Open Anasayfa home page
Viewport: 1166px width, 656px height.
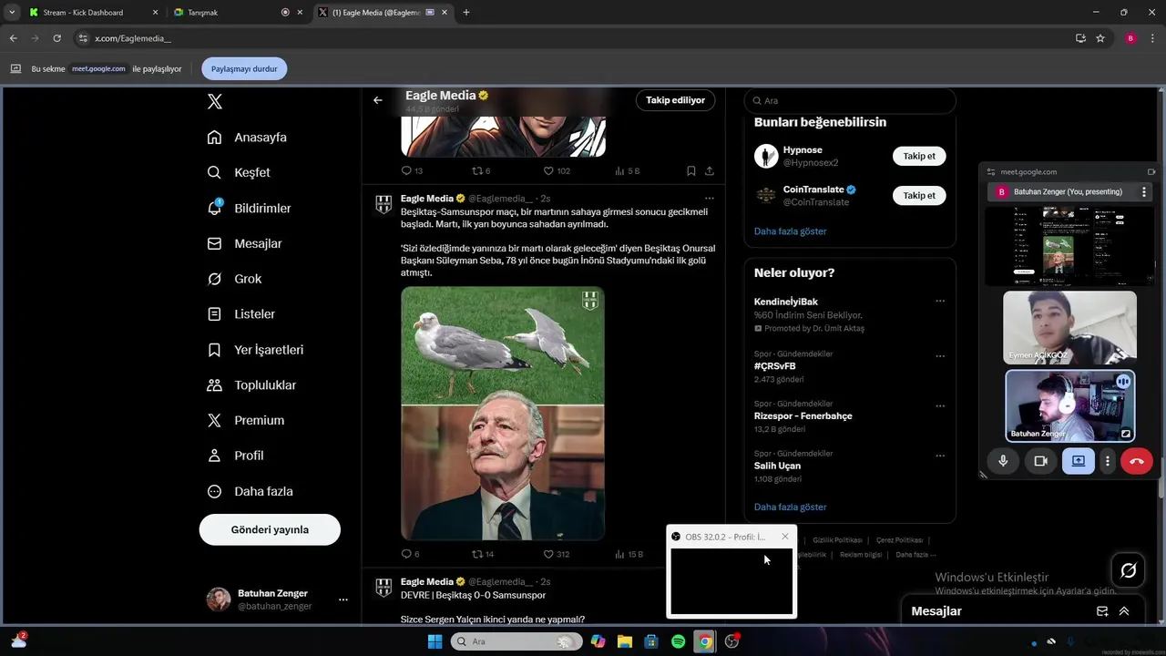tap(247, 138)
